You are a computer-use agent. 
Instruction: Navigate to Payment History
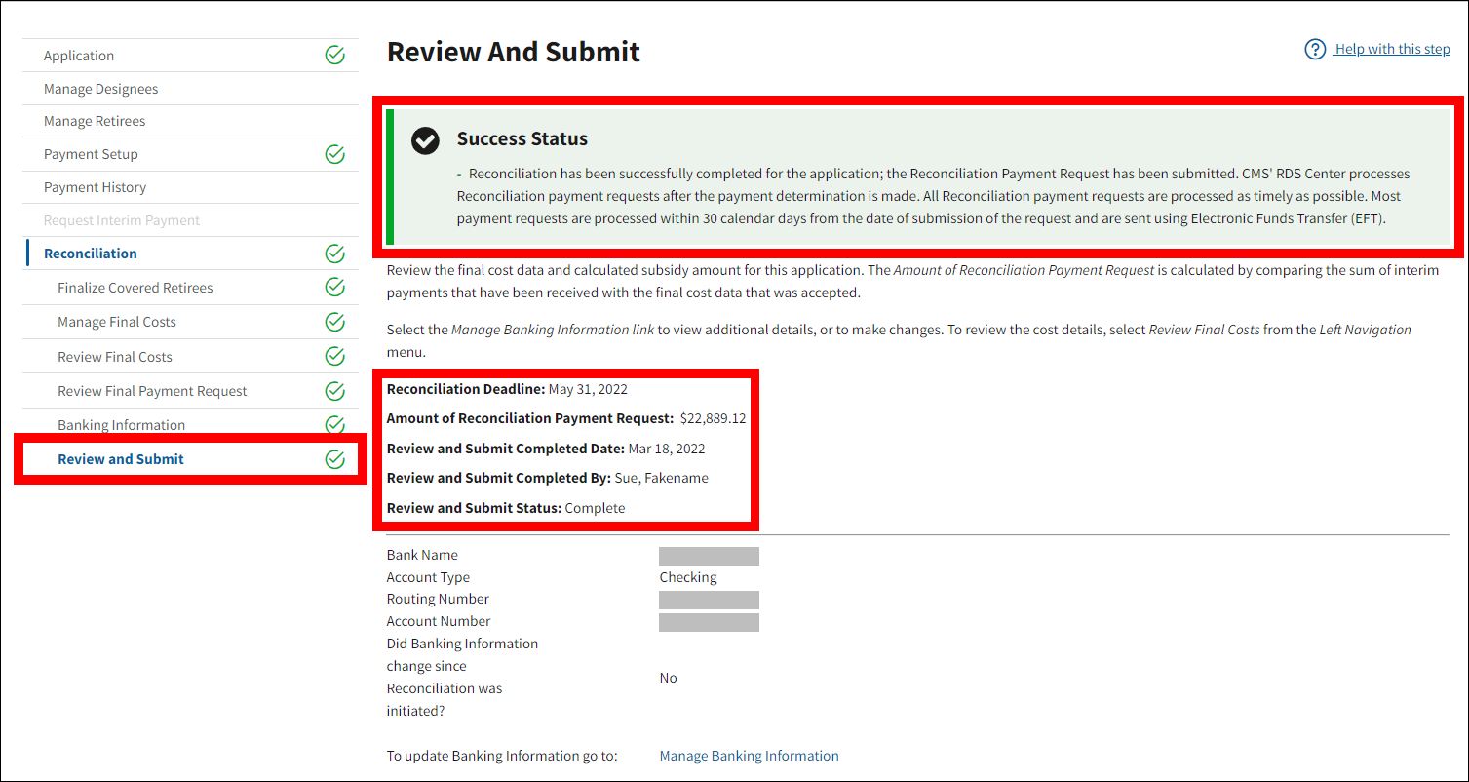[95, 187]
